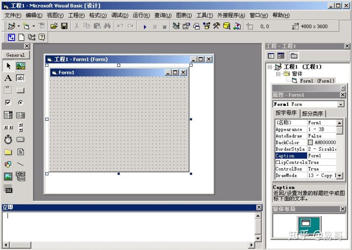Collapse the 窗体 forms folder node
This screenshot has height=250, width=352.
coord(278,74)
